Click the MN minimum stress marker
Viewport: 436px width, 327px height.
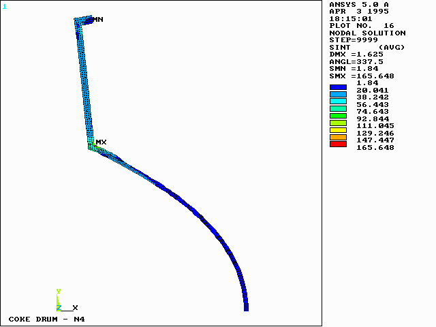point(98,20)
